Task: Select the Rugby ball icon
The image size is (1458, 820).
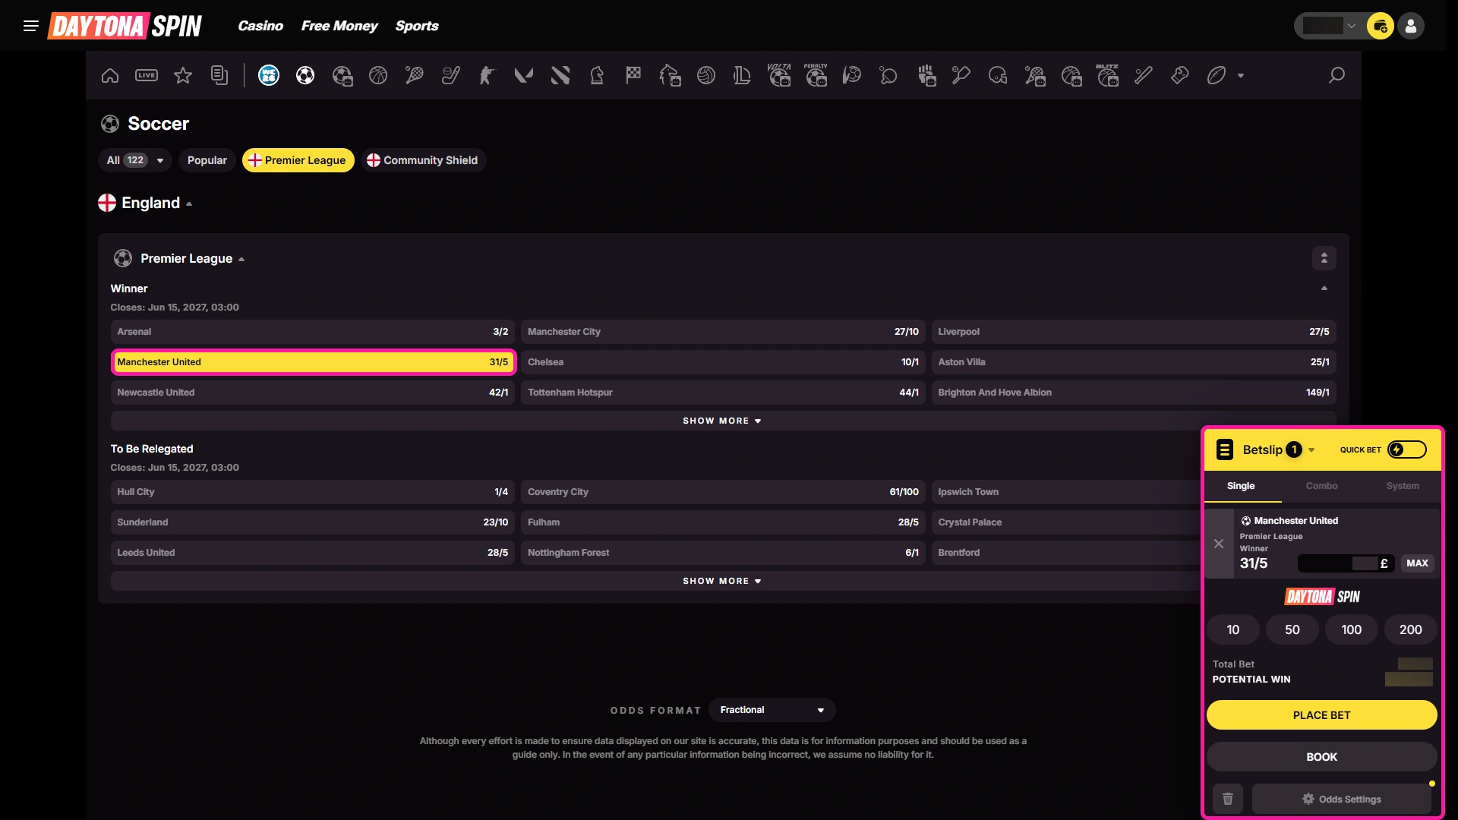Action: coord(1217,75)
